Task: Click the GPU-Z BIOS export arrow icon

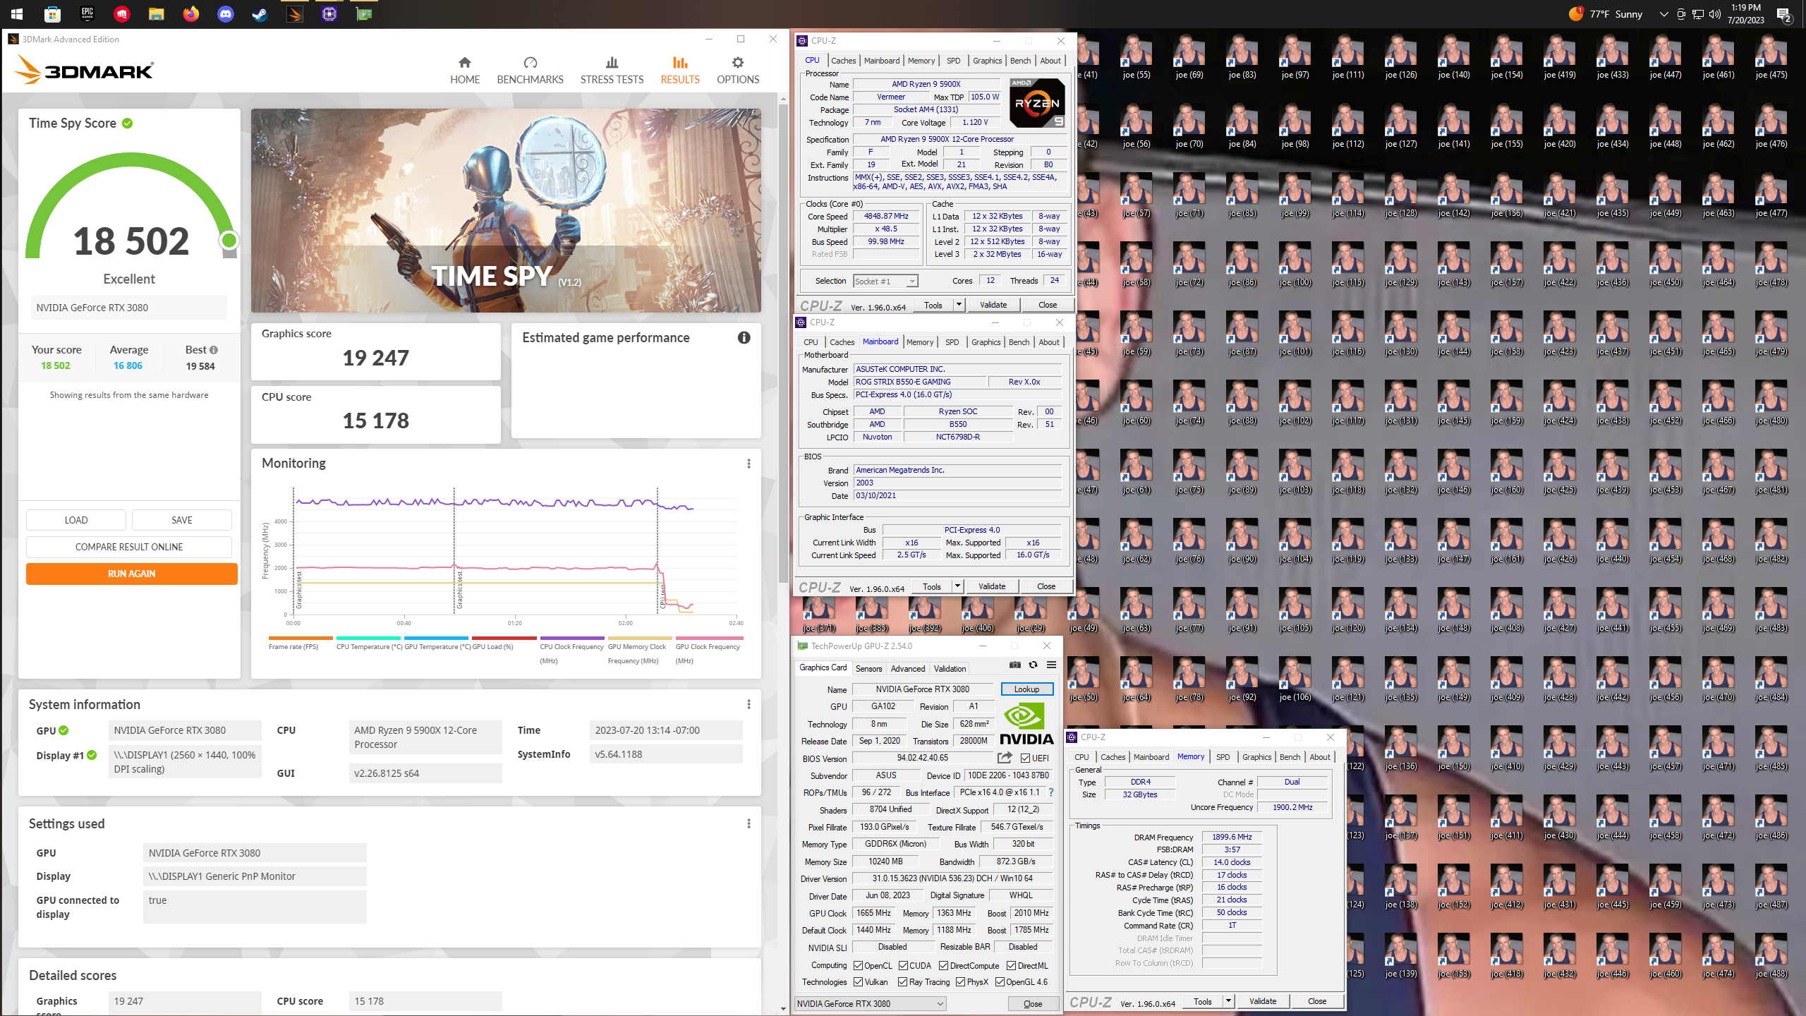Action: 1005,758
